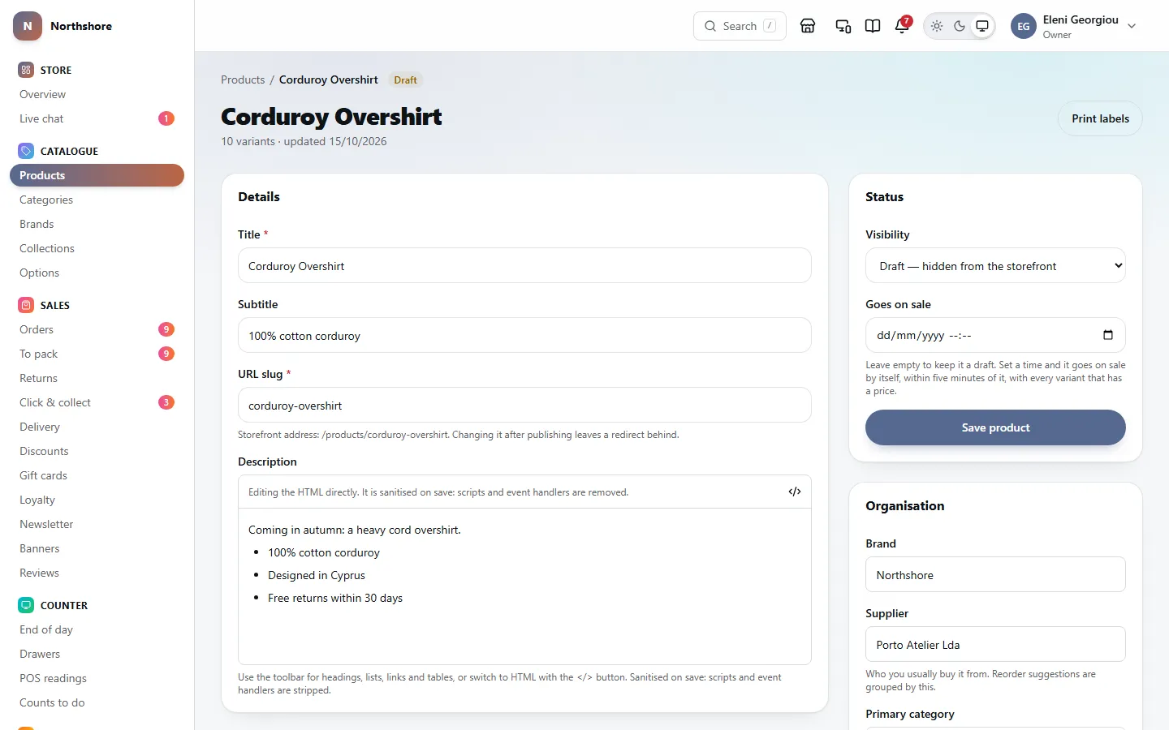Image resolution: width=1169 pixels, height=730 pixels.
Task: Switch to dark theme moon icon
Action: tap(960, 26)
